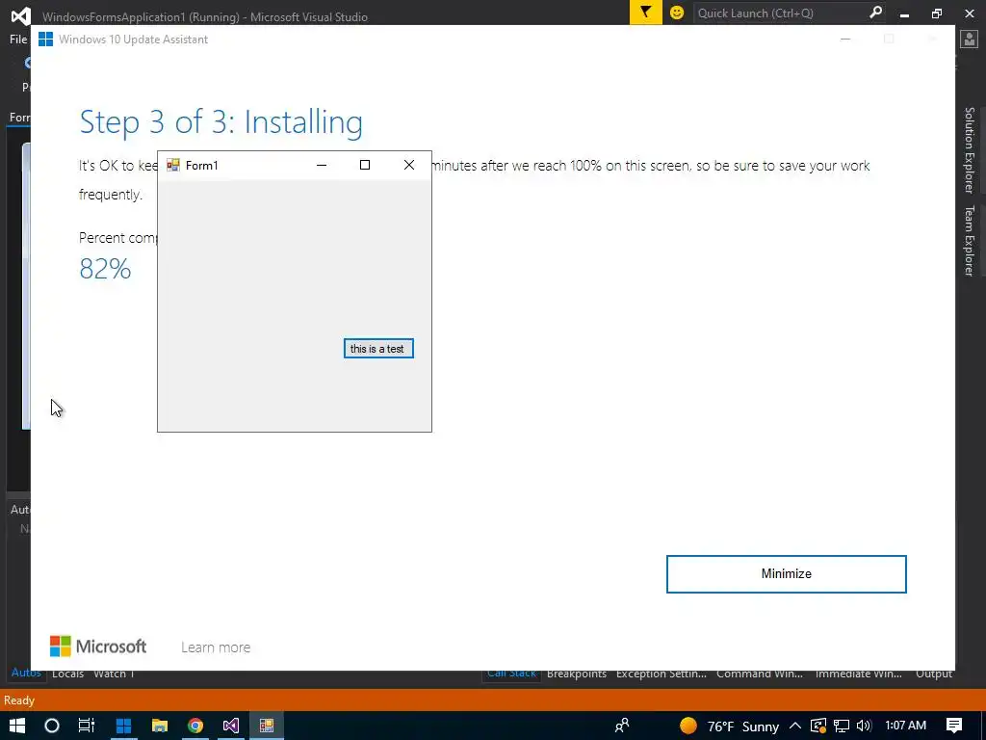Viewport: 986px width, 740px height.
Task: Switch to Visual Studio taskbar icon
Action: [x=231, y=726]
